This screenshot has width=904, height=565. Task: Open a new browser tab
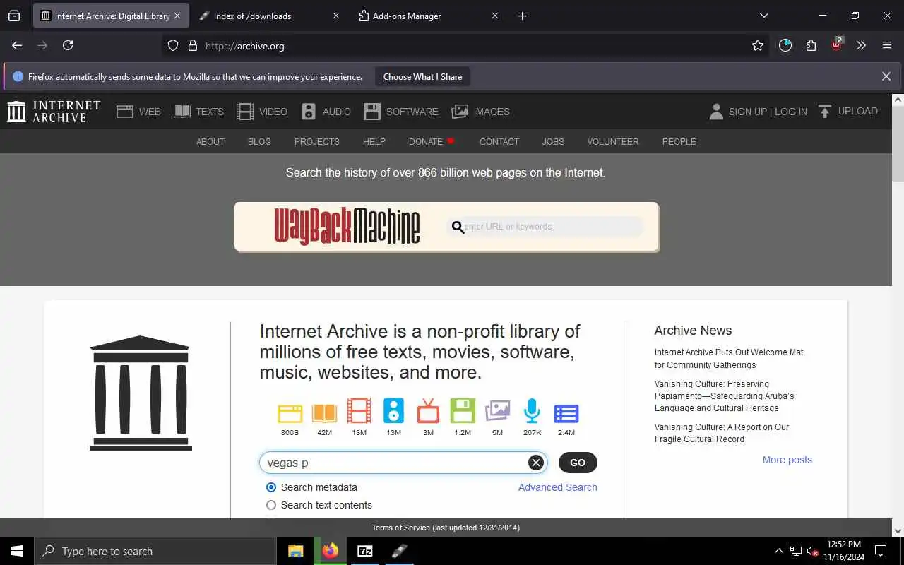[523, 16]
